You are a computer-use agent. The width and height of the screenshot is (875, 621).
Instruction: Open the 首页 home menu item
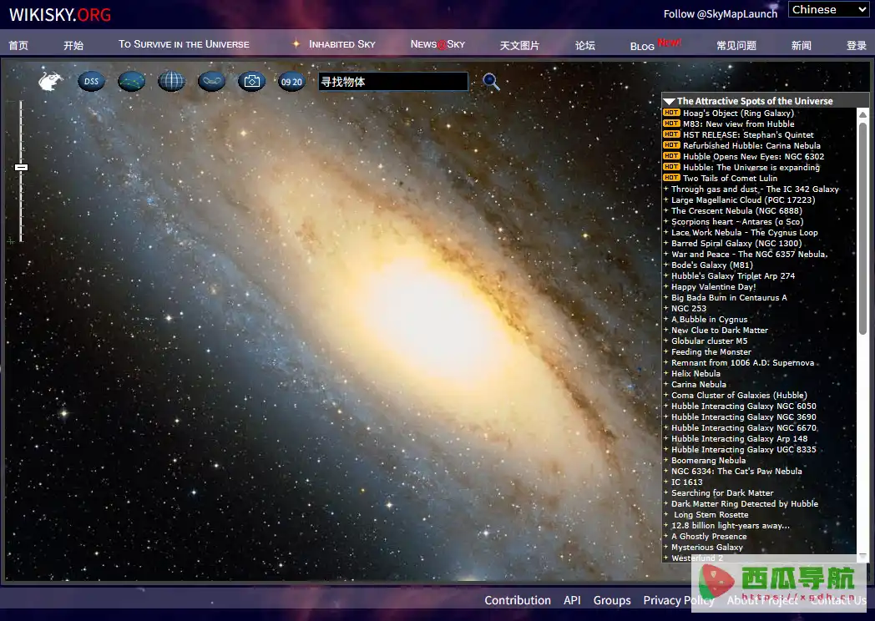coord(18,44)
